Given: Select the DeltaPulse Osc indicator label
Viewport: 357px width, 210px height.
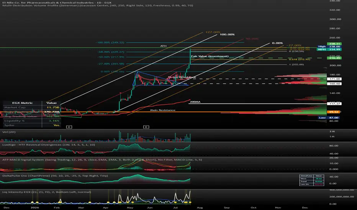Looking at the screenshot, I should pos(55,176).
